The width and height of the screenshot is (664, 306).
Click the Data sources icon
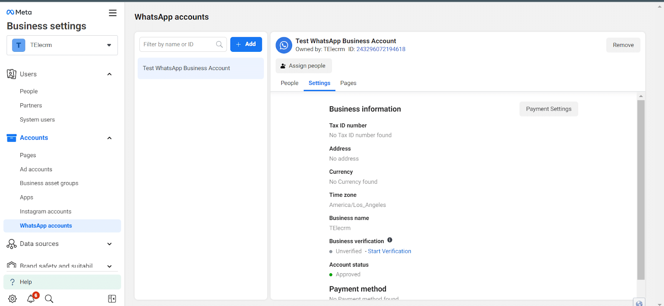(x=12, y=244)
